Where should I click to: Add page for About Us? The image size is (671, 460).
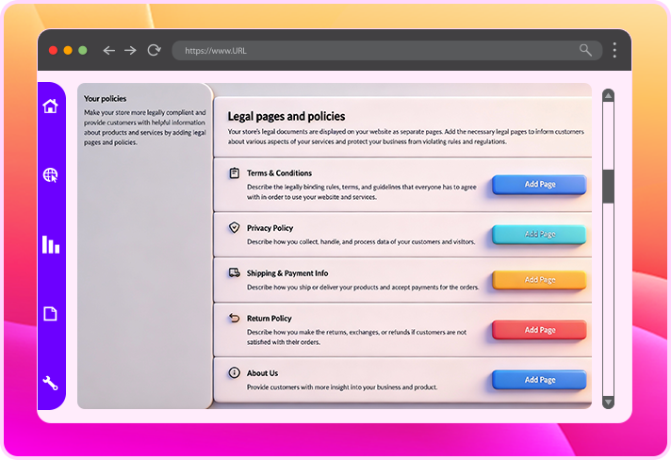[539, 380]
